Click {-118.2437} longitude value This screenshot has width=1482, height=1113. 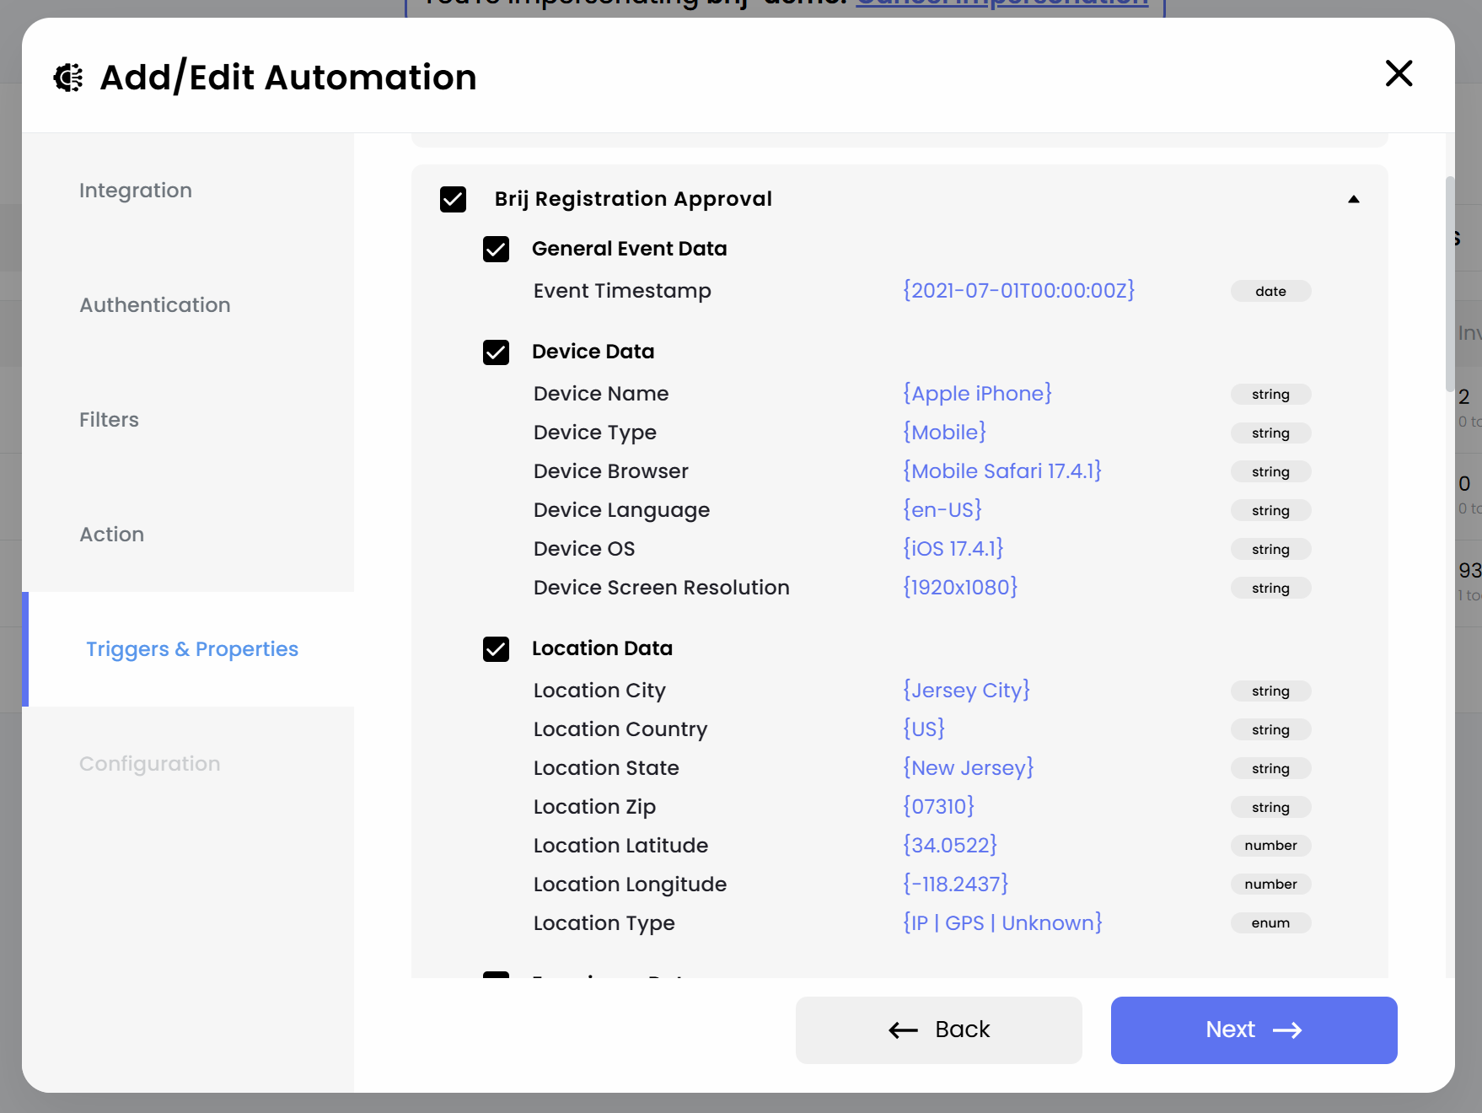[x=955, y=884]
